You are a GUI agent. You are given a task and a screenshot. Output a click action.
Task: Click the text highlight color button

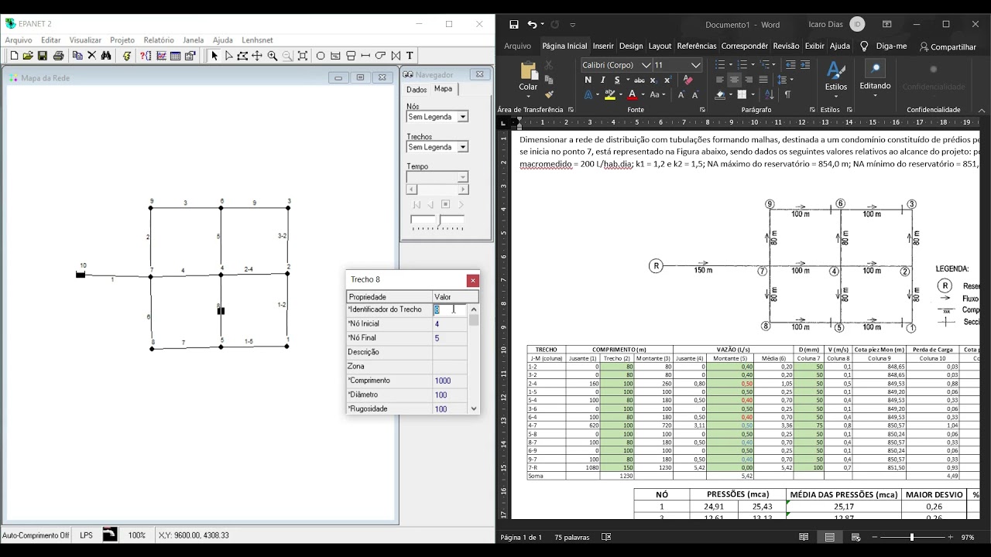pyautogui.click(x=610, y=94)
